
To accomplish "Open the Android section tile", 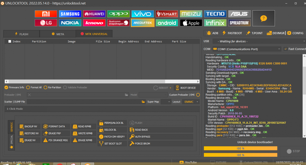I will tap(167, 23).
